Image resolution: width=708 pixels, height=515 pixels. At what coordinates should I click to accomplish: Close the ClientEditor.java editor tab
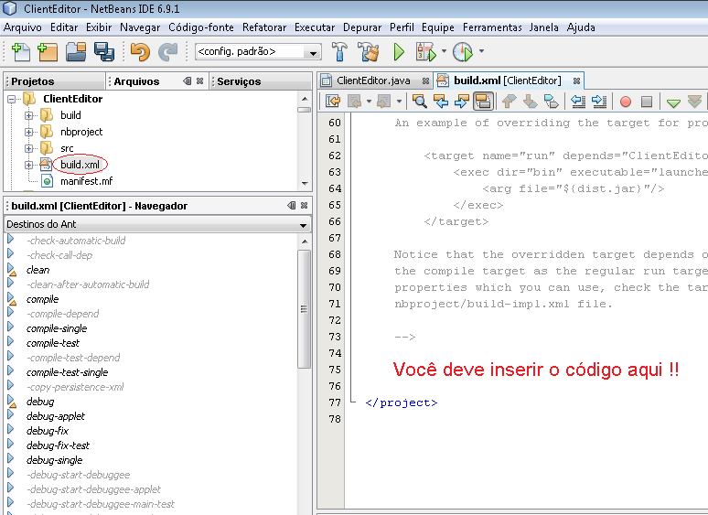[x=425, y=80]
